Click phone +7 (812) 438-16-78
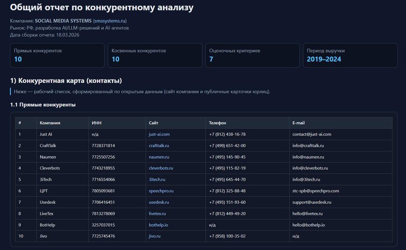The width and height of the screenshot is (406, 250). pyautogui.click(x=227, y=134)
